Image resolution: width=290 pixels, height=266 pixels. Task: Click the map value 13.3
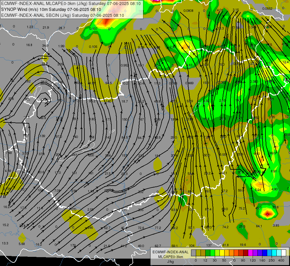click(5, 243)
